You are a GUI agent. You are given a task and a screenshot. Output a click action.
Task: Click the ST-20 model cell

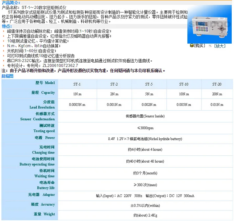(x=217, y=84)
